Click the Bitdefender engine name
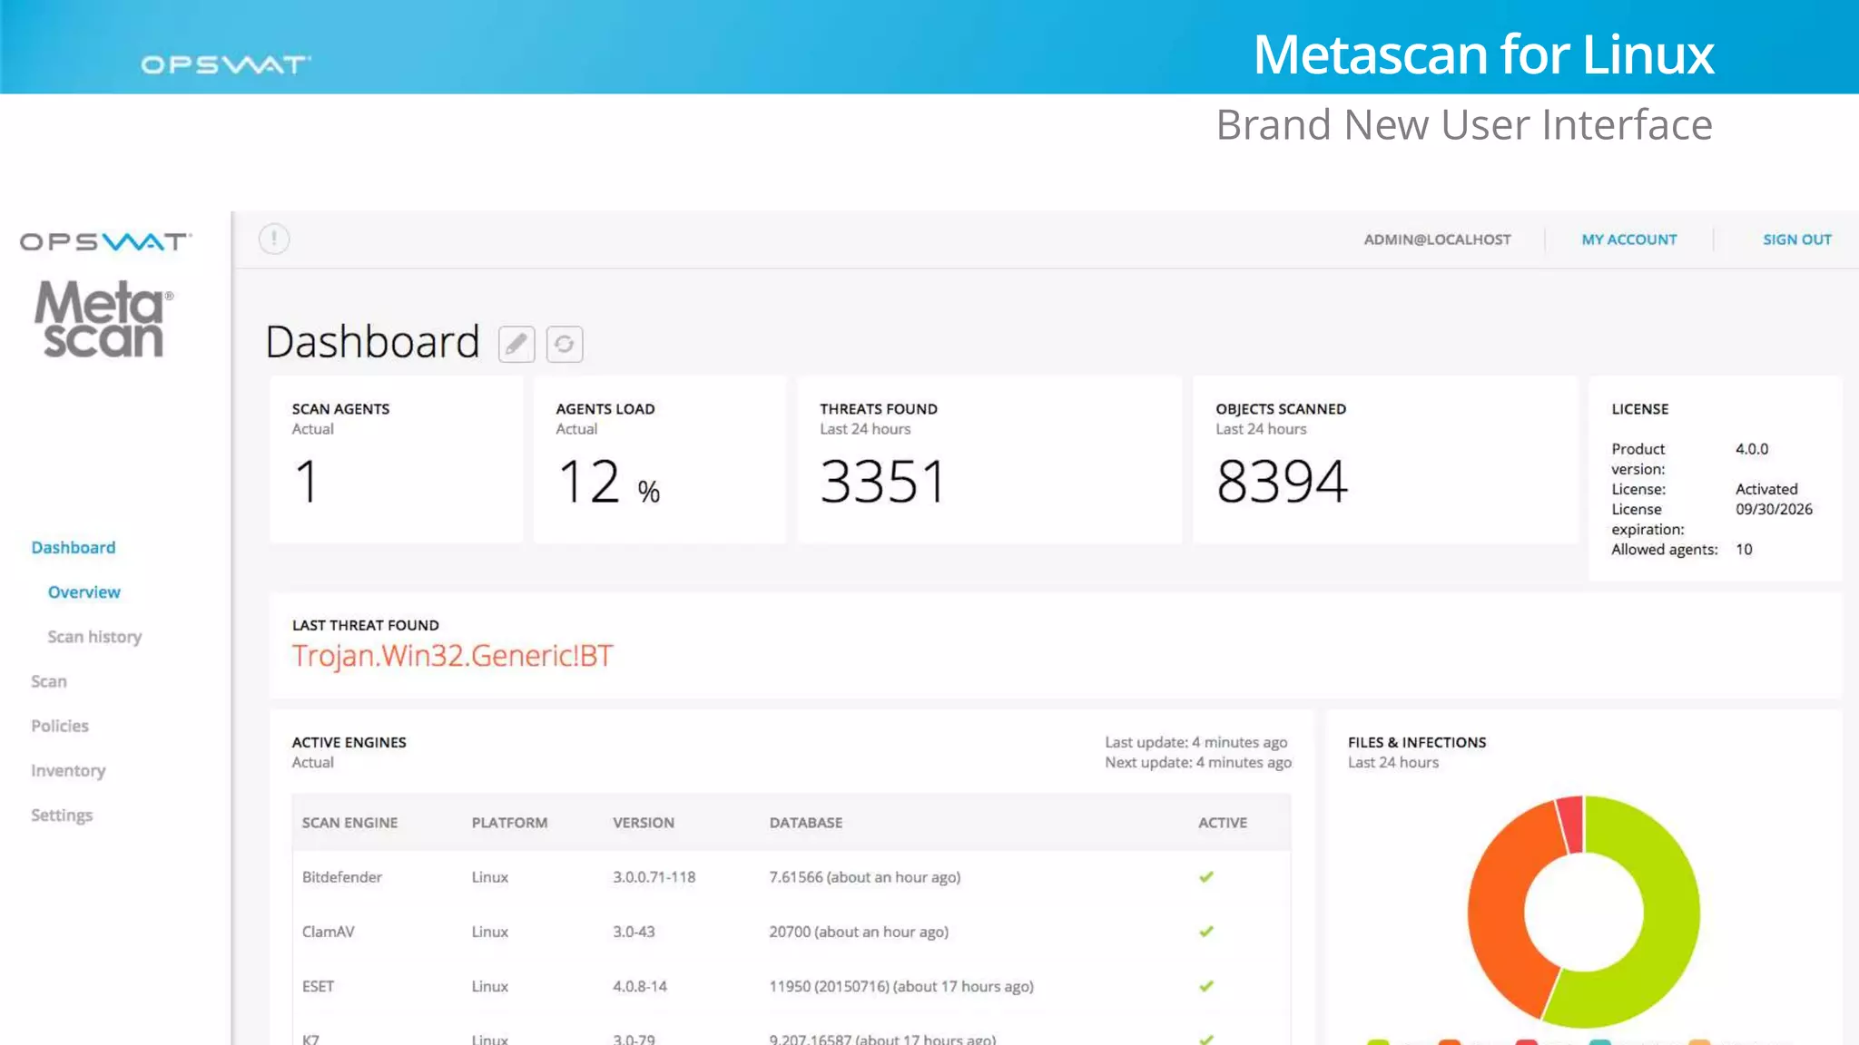The width and height of the screenshot is (1859, 1045). tap(342, 877)
